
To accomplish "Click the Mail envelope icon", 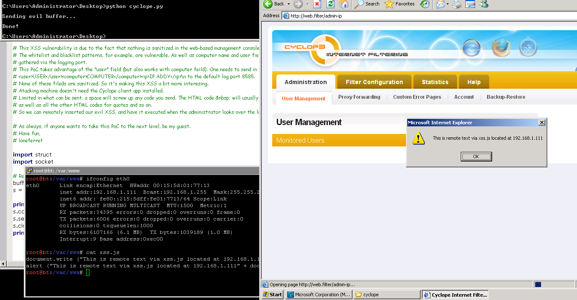I will 440,4.
